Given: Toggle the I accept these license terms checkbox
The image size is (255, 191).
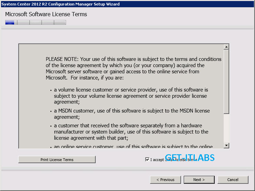Looking at the screenshot, I should click(147, 160).
